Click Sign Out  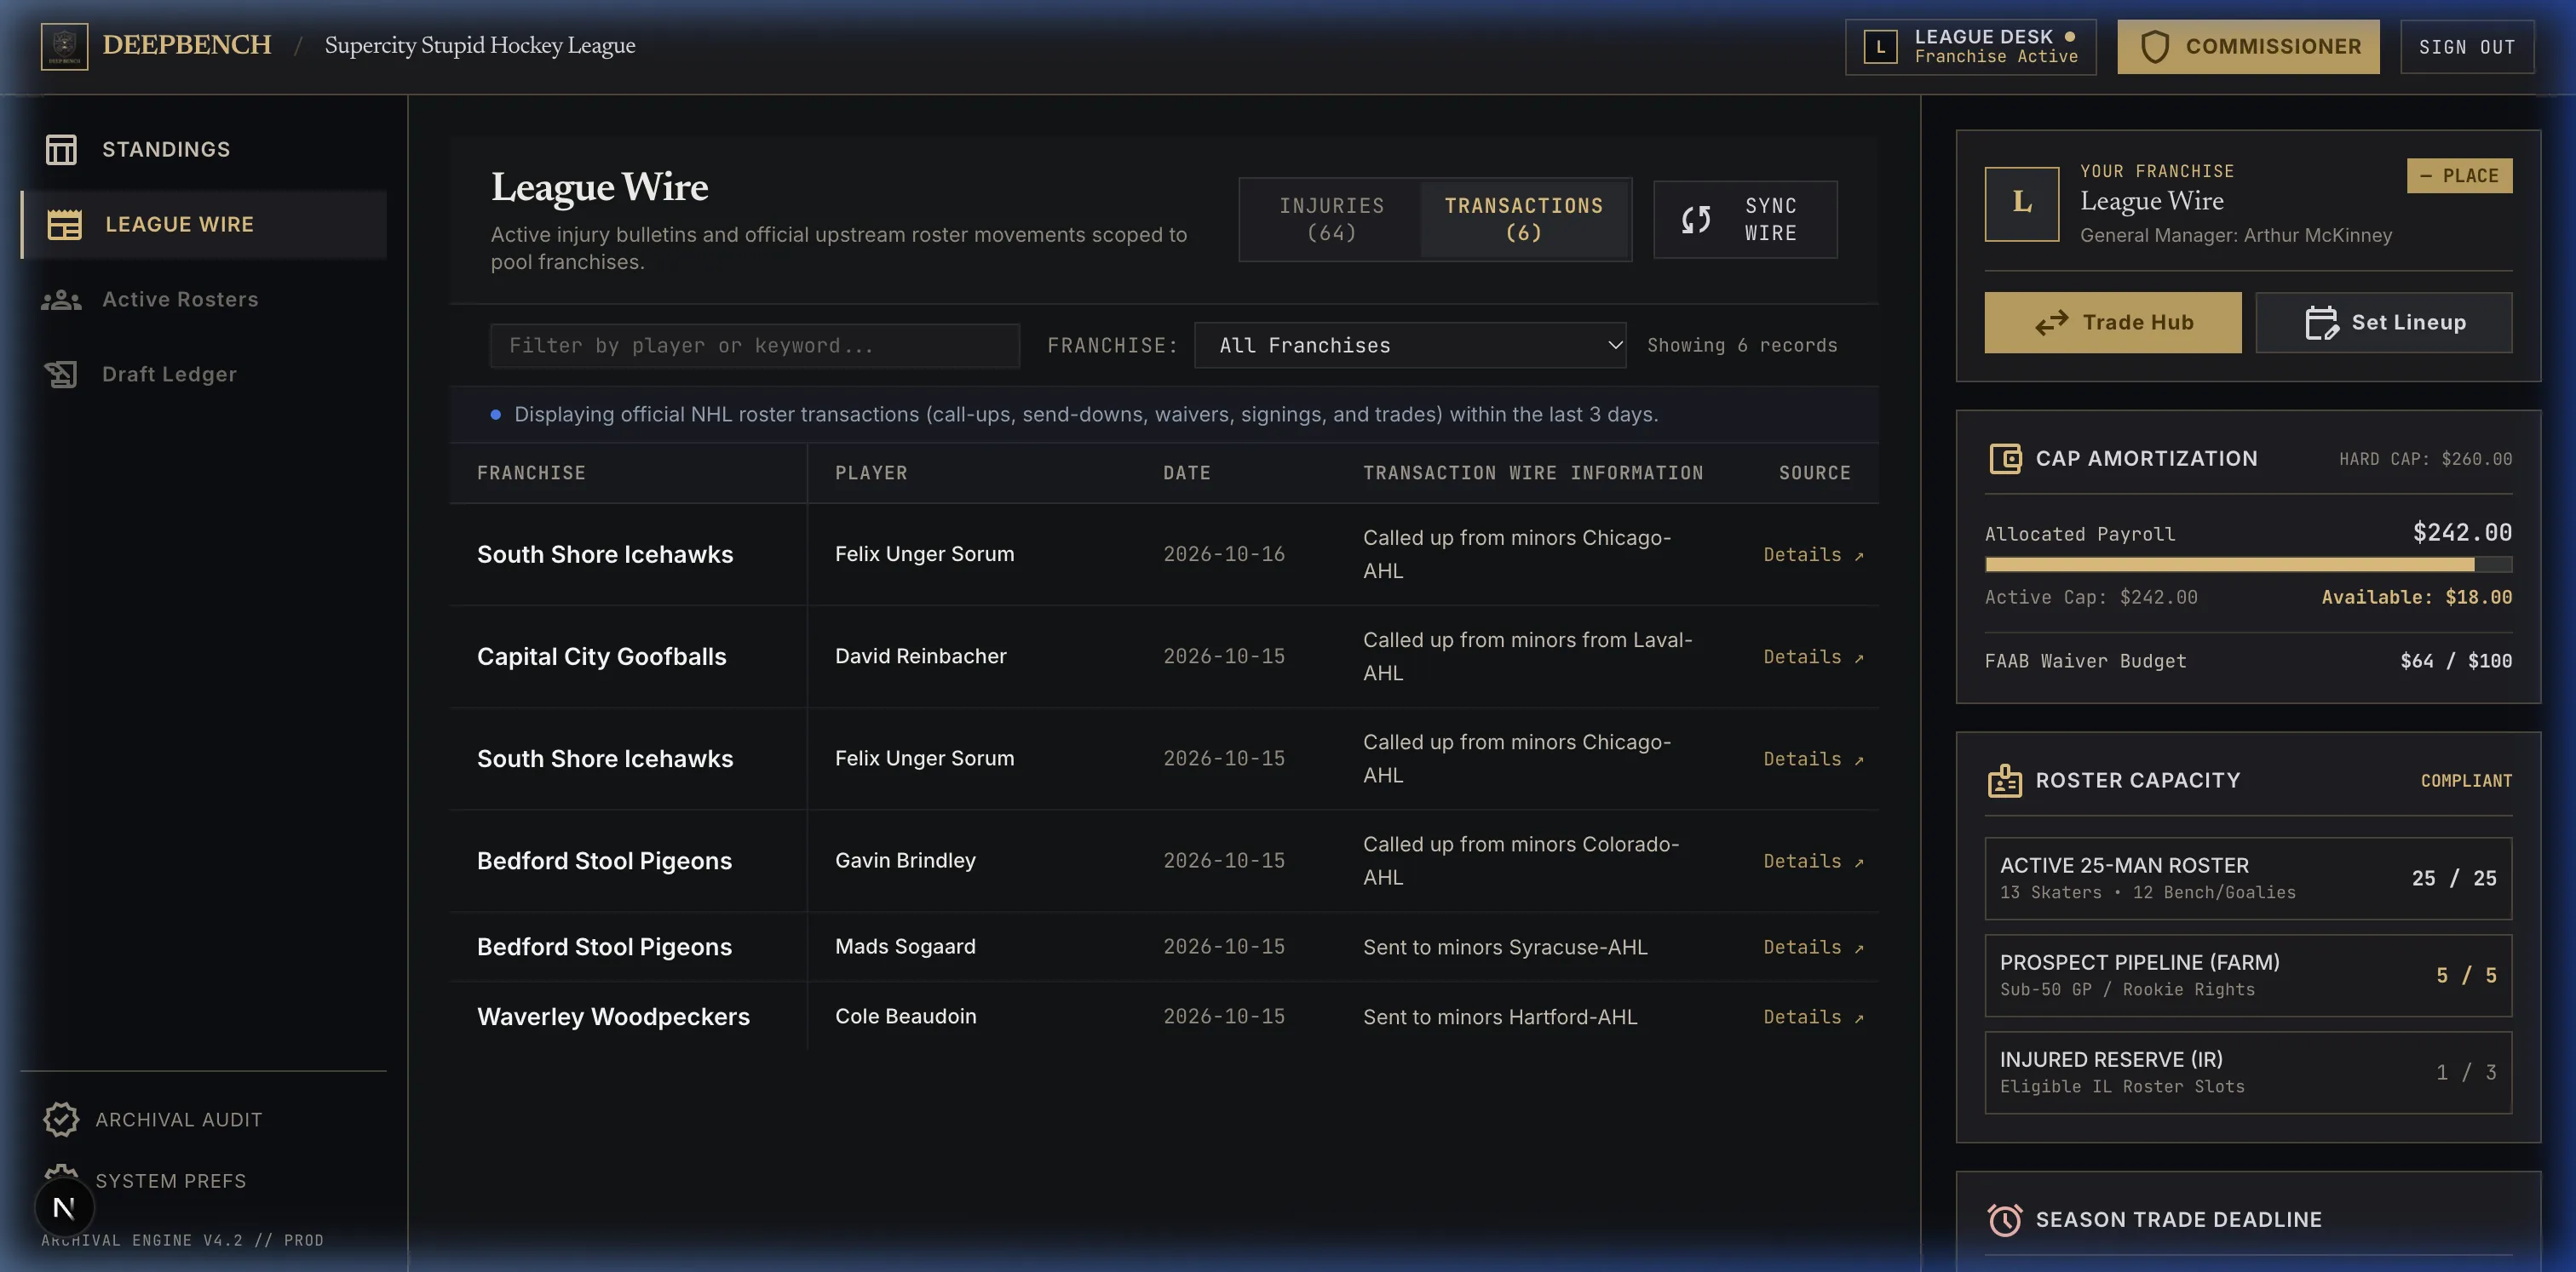tap(2467, 47)
